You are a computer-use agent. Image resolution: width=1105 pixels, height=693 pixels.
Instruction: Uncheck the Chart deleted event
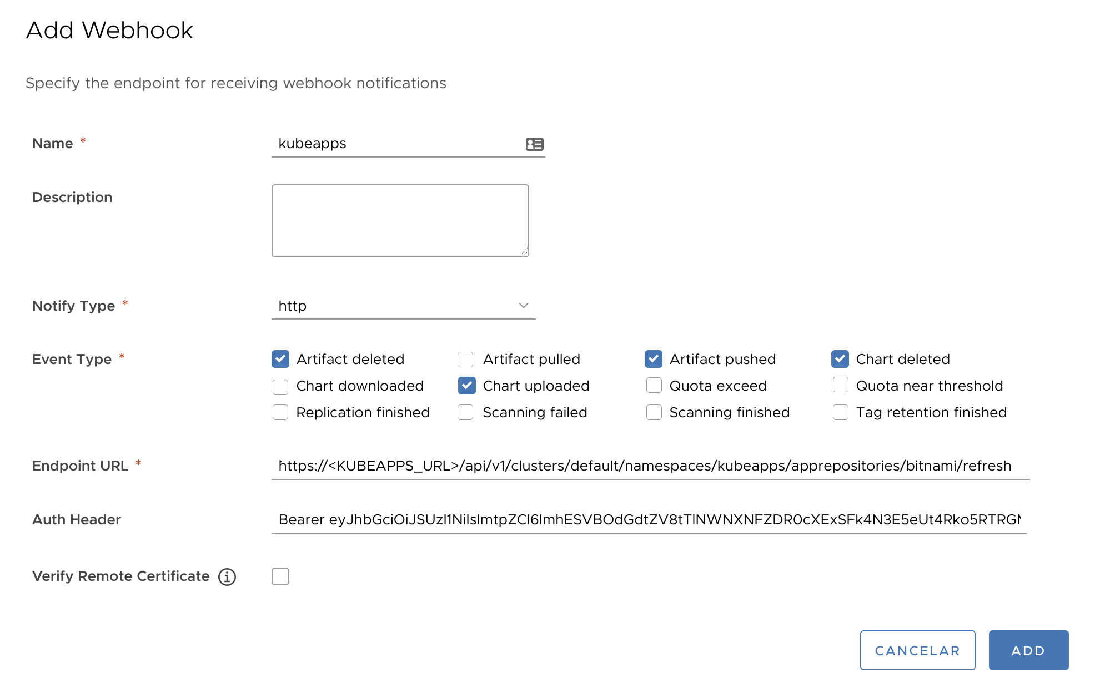click(840, 359)
